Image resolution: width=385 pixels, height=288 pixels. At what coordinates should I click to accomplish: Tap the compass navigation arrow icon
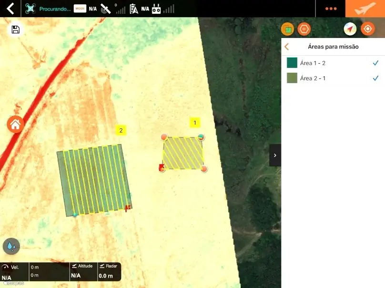pos(350,29)
